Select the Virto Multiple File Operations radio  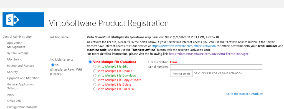coord(90,62)
